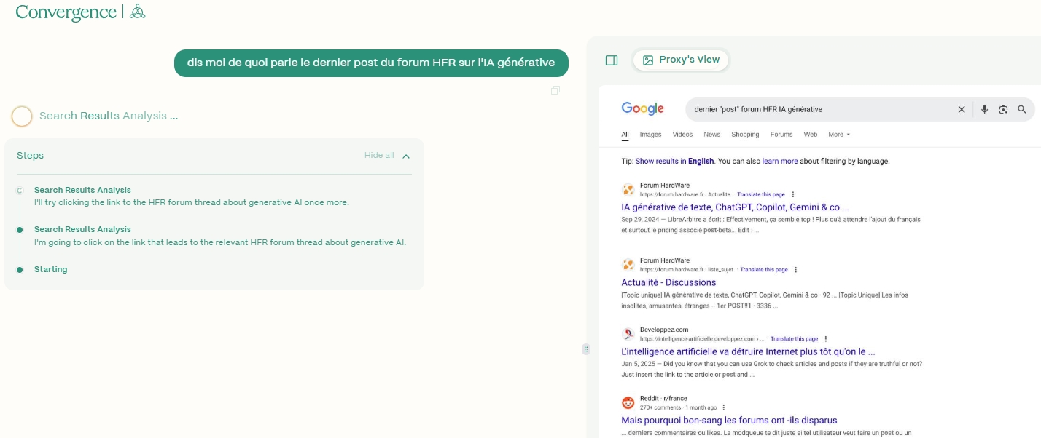Image resolution: width=1041 pixels, height=438 pixels.
Task: Copy the user message with copy icon
Action: click(x=555, y=90)
